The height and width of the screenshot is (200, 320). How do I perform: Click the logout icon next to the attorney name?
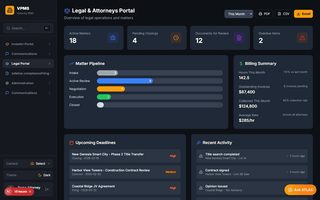[46, 189]
